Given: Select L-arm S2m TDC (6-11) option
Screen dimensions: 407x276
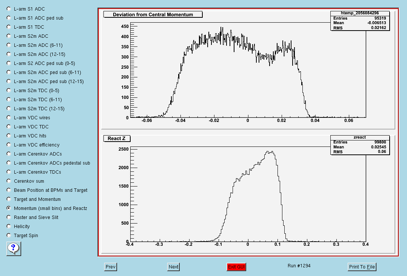Looking at the screenshot, I should click(x=9, y=99).
